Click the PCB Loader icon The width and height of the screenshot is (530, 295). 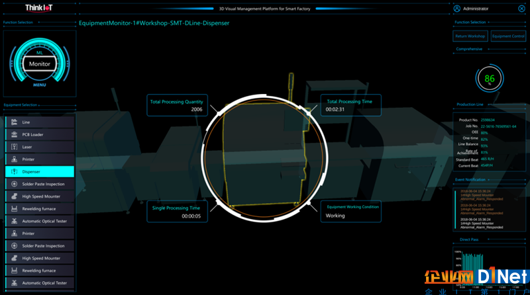tap(14, 134)
